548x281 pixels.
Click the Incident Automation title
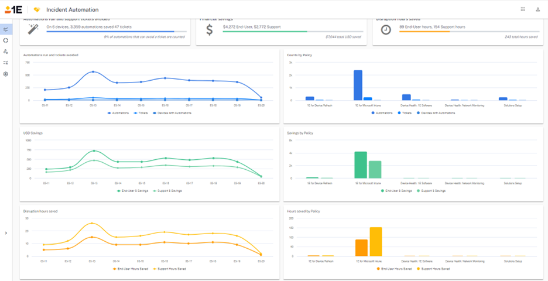click(73, 10)
